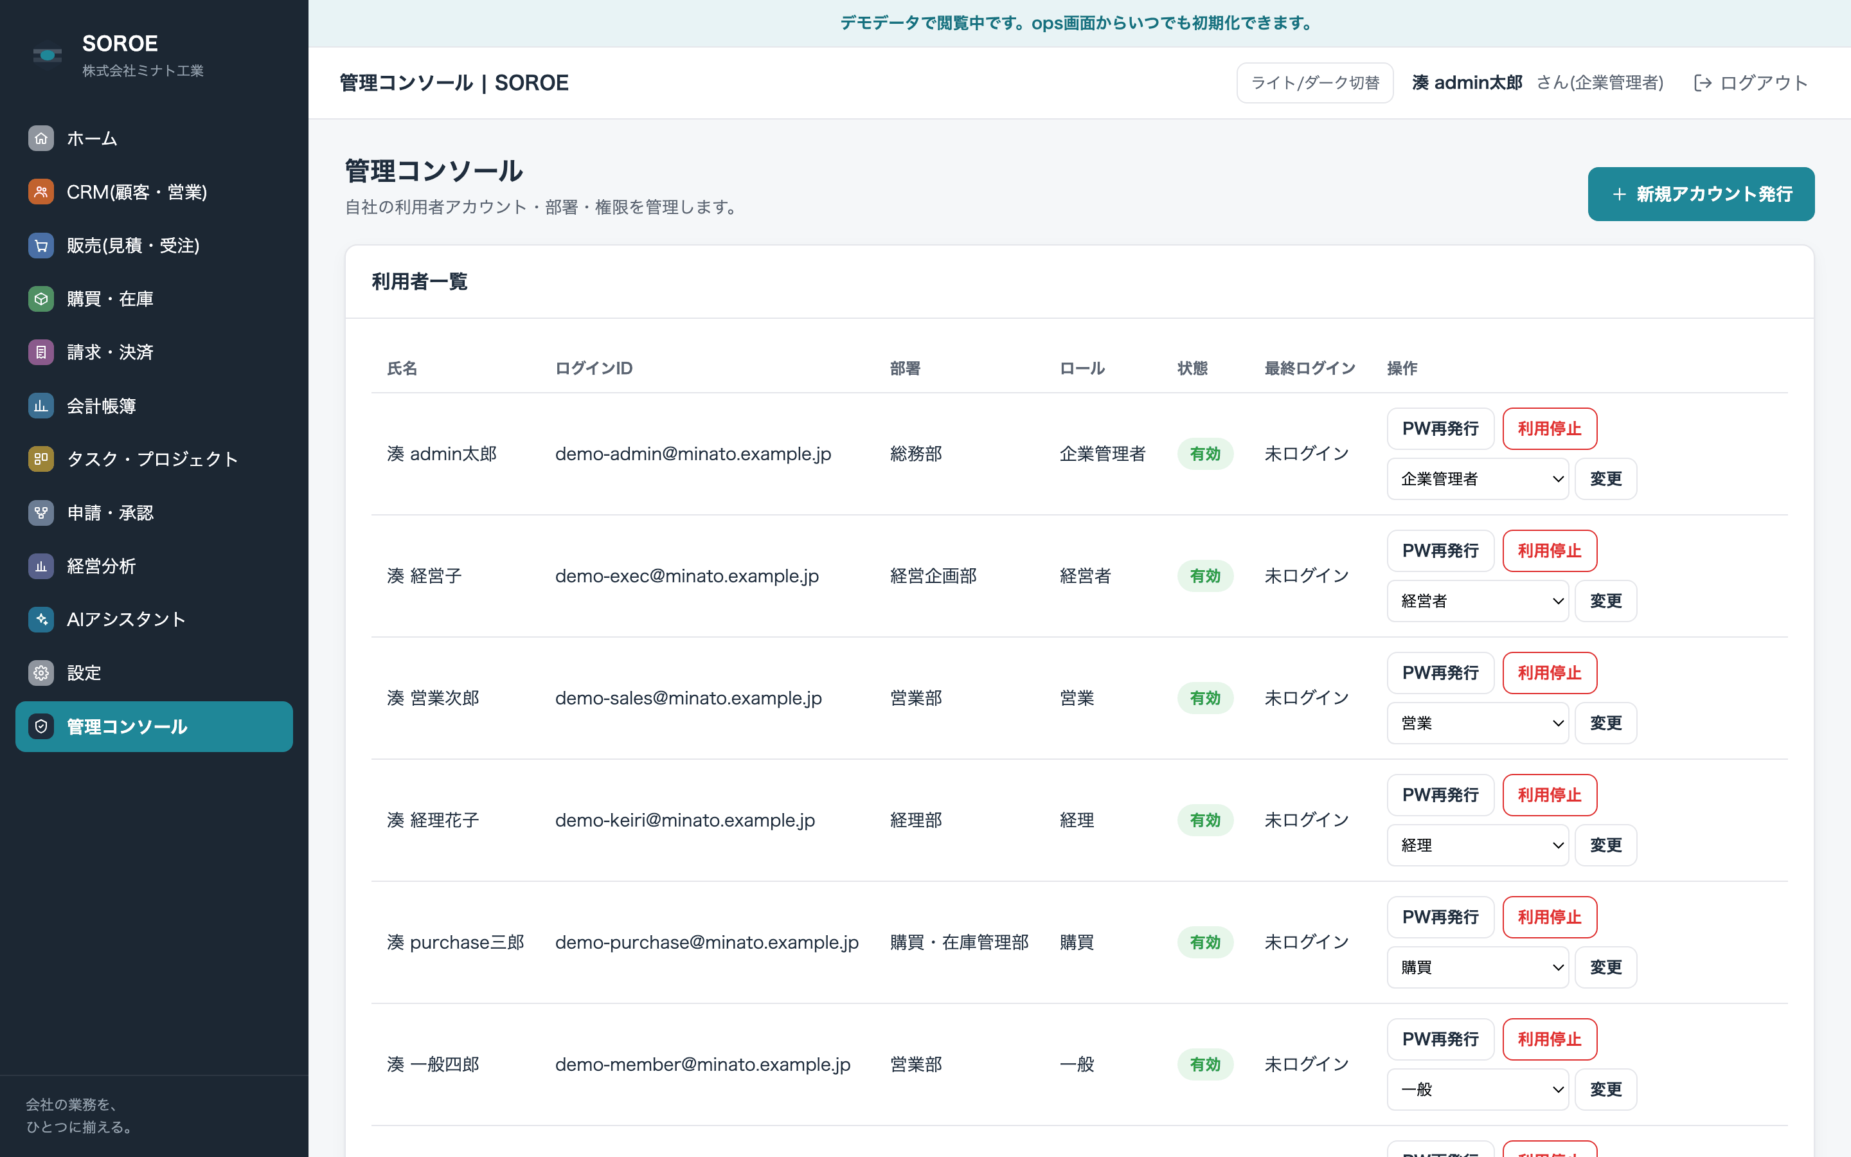Viewport: 1851px width, 1157px height.
Task: Click 利用停止 for 湊 purchase三郎
Action: [1550, 917]
